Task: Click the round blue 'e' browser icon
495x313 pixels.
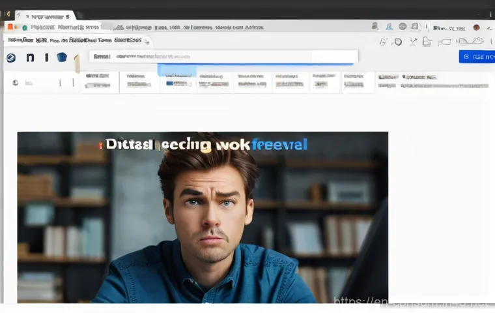Action: tap(10, 57)
